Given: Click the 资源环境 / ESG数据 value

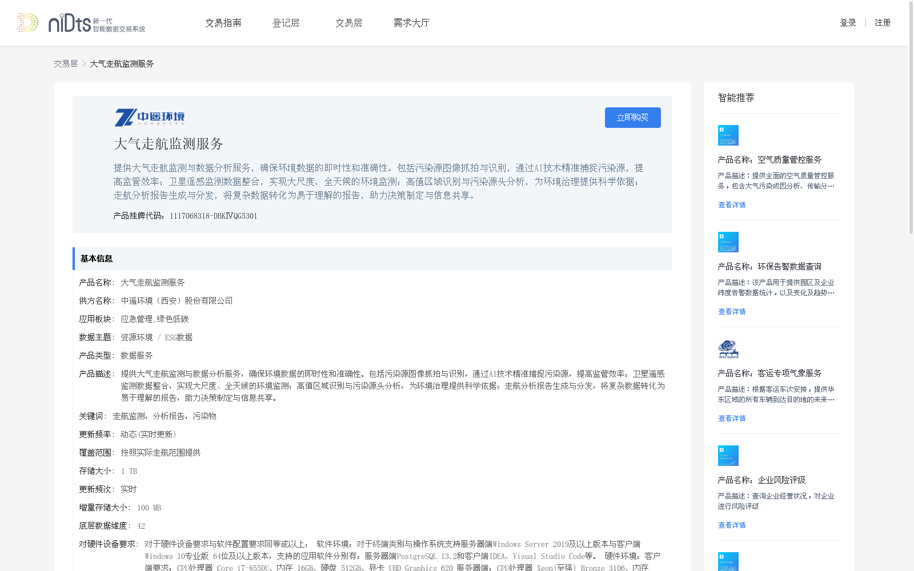Looking at the screenshot, I should tap(157, 337).
